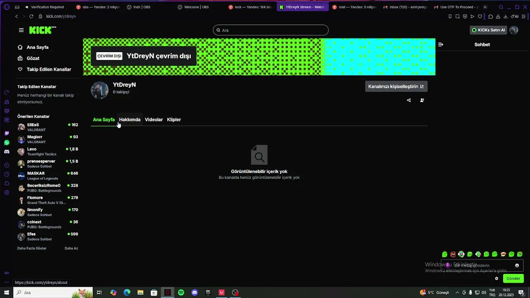The height and width of the screenshot is (298, 530).
Task: Click the Windows Start button
Action: 7,293
